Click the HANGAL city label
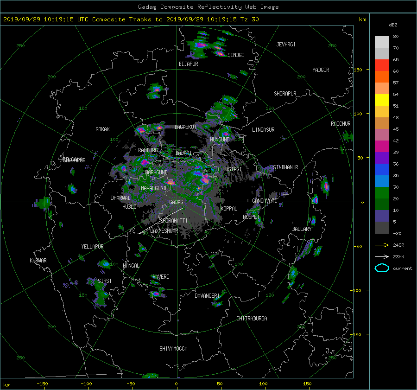The image size is (417, 390). 131,266
